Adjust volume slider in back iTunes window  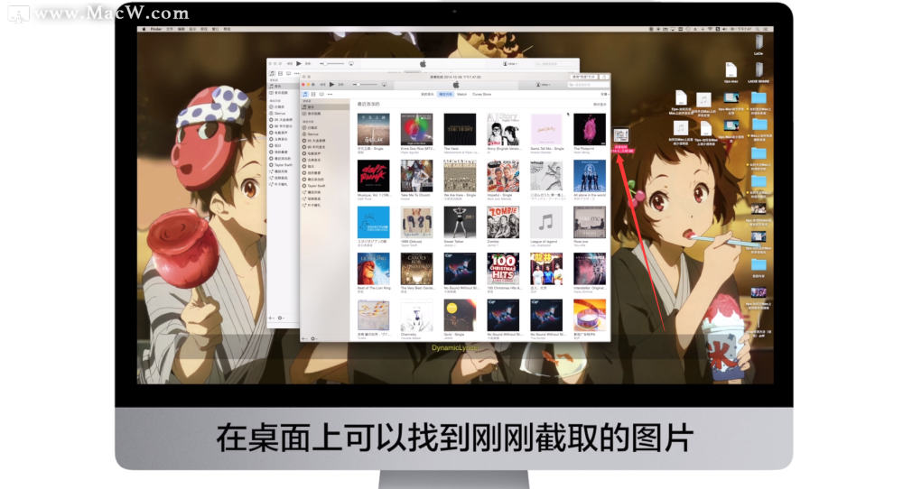coord(332,63)
